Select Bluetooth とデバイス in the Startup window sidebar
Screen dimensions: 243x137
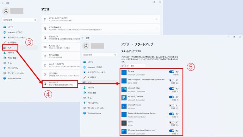pos(99,67)
